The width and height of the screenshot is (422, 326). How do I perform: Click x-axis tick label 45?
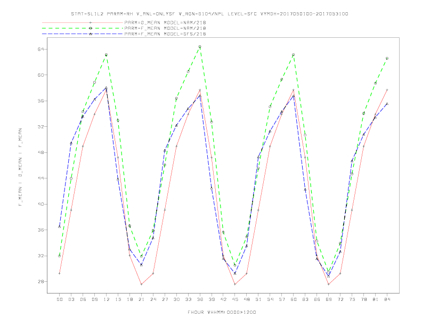235,299
